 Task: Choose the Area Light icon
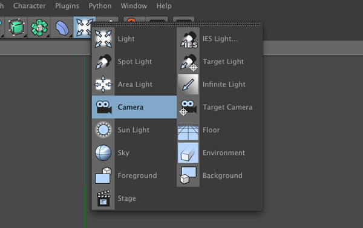coord(103,84)
